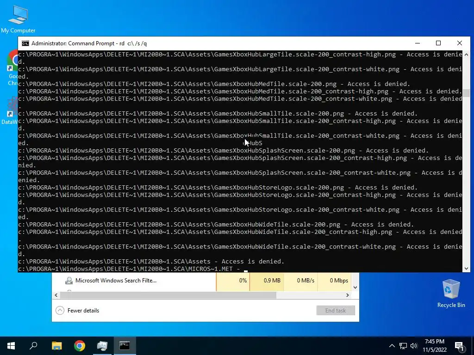
Task: Collapse Task Manager with Fewer details
Action: click(x=77, y=310)
